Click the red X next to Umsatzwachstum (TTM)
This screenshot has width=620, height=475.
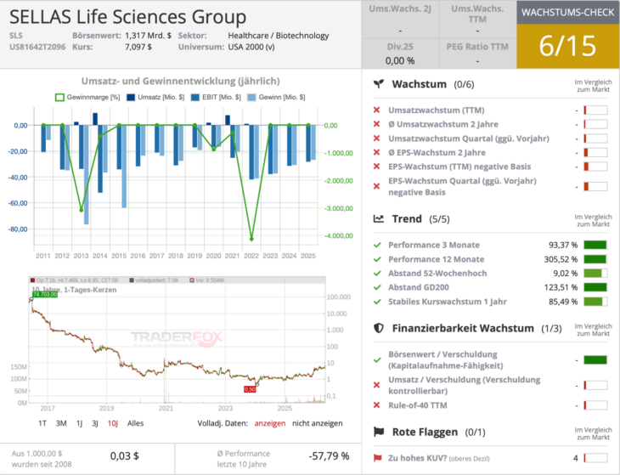376,110
